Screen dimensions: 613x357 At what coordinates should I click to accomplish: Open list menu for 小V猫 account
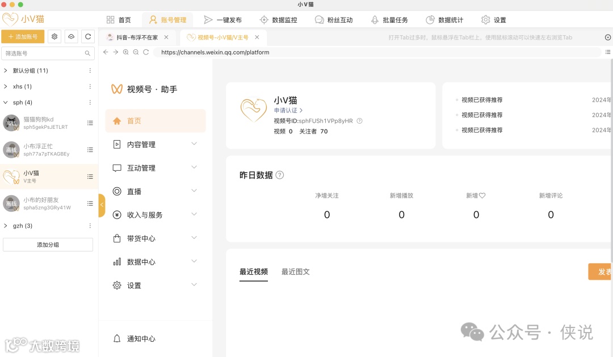[x=90, y=177]
